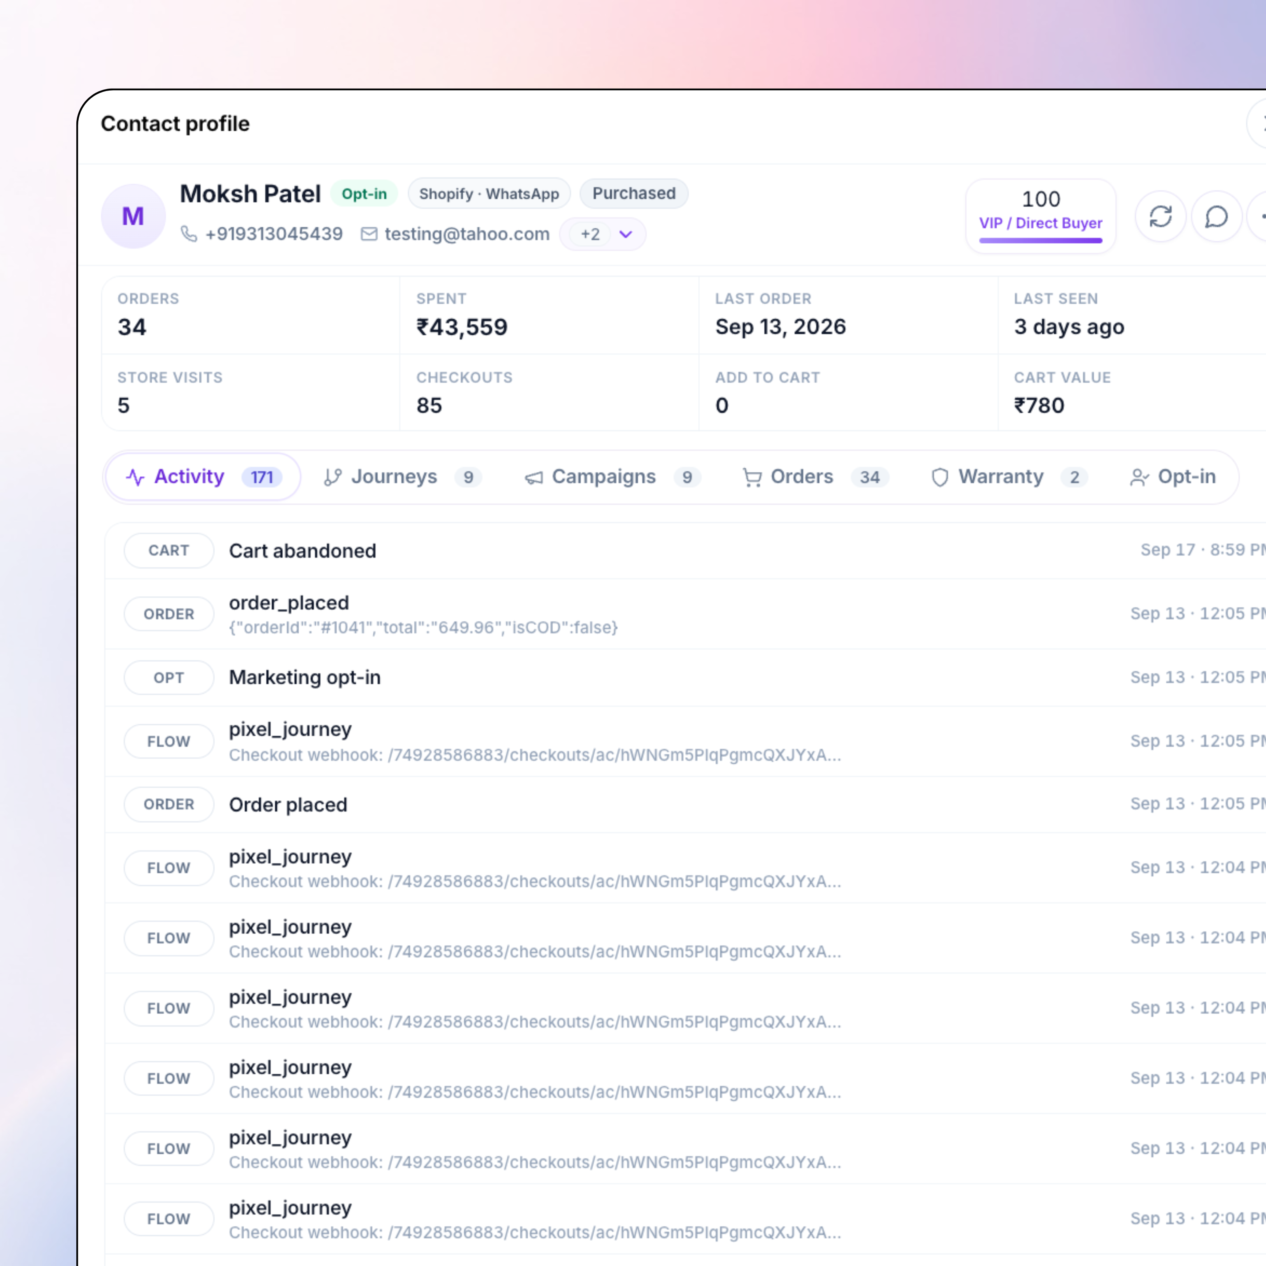This screenshot has height=1266, width=1266.
Task: Click the Orders shopping cart icon
Action: pyautogui.click(x=752, y=478)
